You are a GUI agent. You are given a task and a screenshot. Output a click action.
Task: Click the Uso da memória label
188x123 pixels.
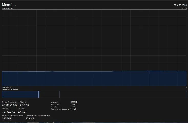(7, 8)
